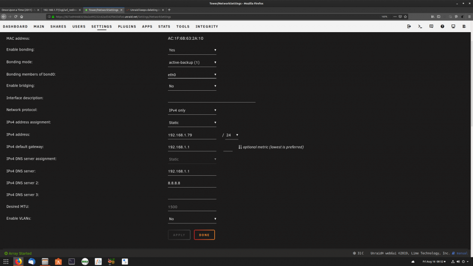Viewport: 473px width, 266px height.
Task: Open the Main menu page
Action: coord(39,26)
